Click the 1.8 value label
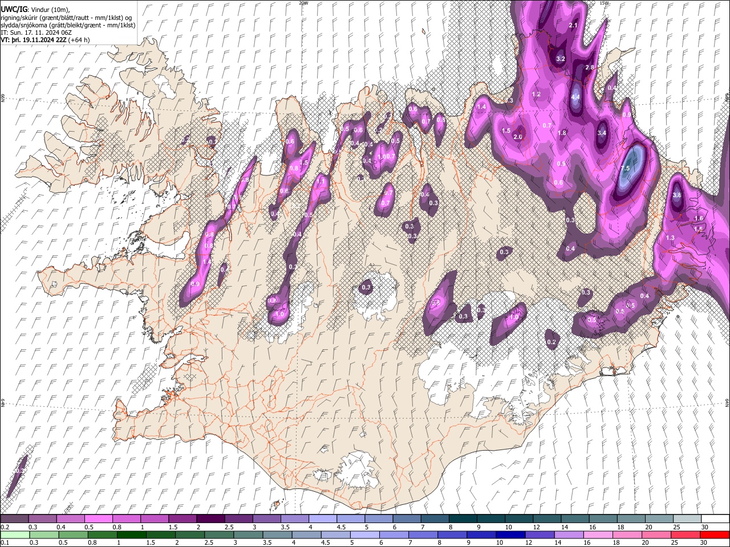 click(x=562, y=133)
